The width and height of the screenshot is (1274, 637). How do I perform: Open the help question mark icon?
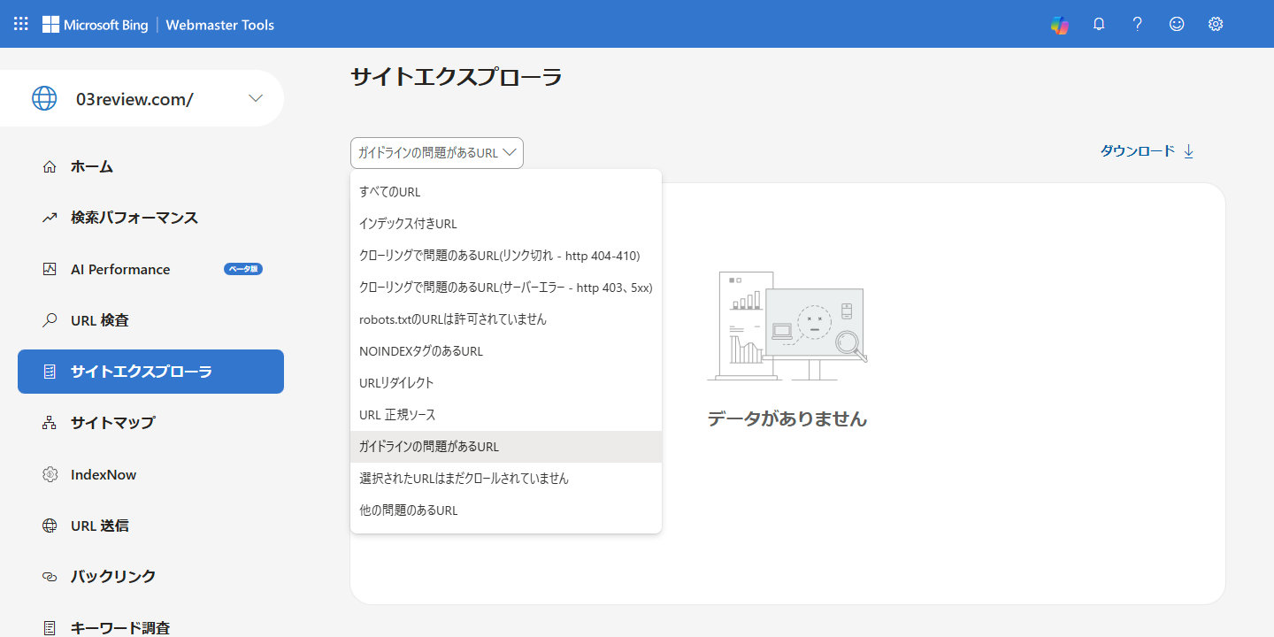tap(1138, 25)
